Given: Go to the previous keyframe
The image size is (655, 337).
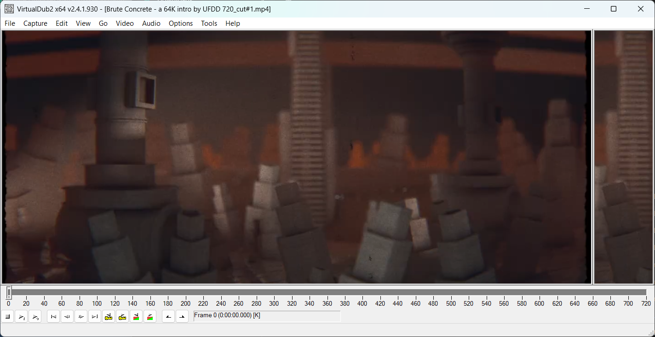Looking at the screenshot, I should click(x=109, y=316).
